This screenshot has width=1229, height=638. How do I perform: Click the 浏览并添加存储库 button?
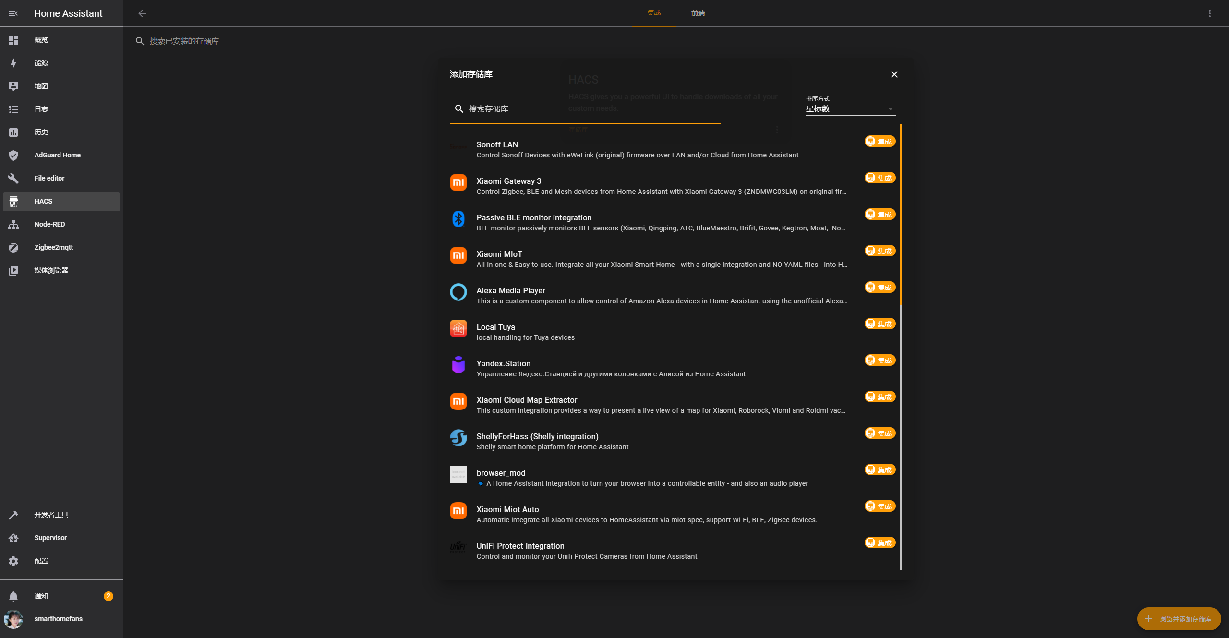coord(1179,619)
